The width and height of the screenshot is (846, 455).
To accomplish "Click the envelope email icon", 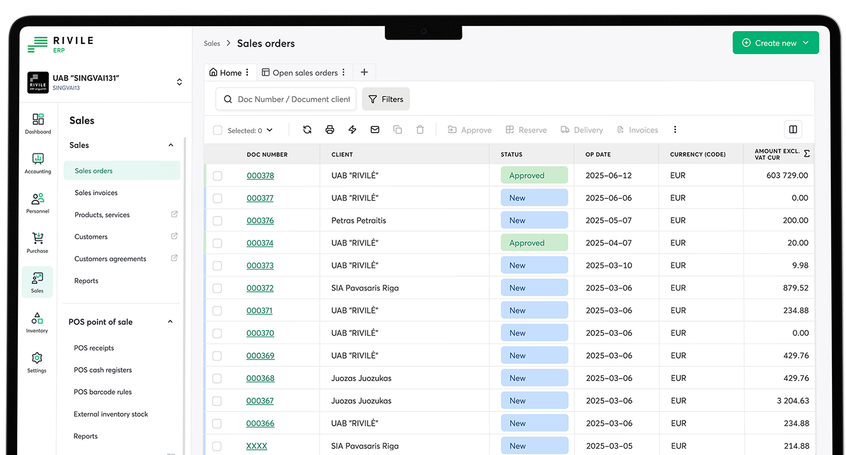I will pos(375,129).
